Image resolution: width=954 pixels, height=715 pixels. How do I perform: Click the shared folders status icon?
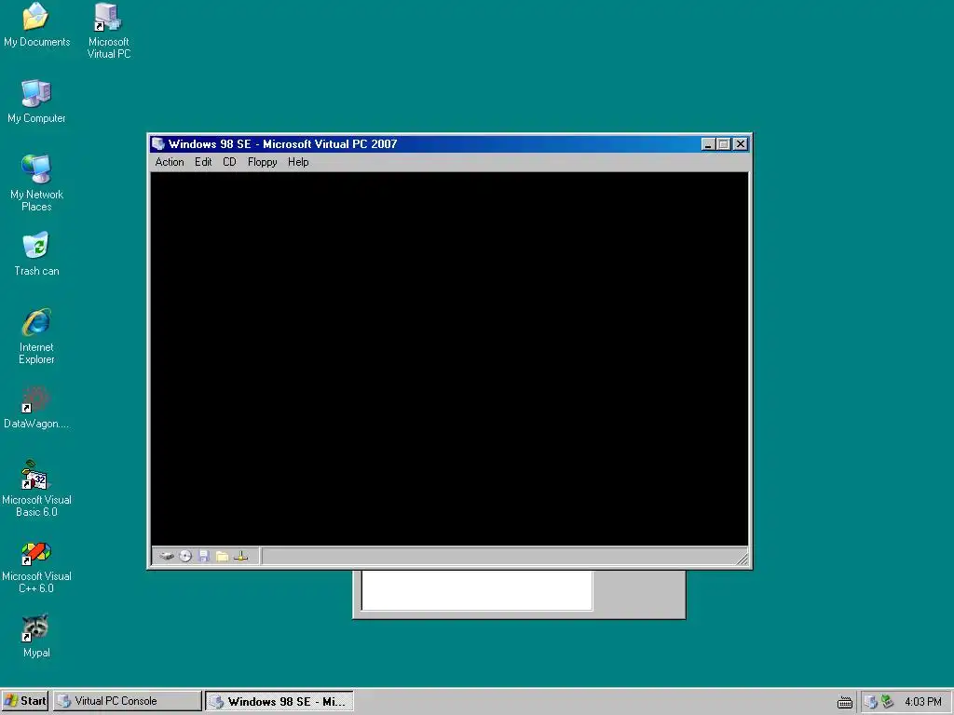(222, 557)
